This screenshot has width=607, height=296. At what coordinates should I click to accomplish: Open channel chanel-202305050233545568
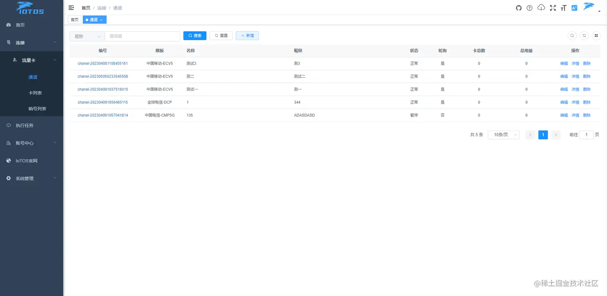103,76
